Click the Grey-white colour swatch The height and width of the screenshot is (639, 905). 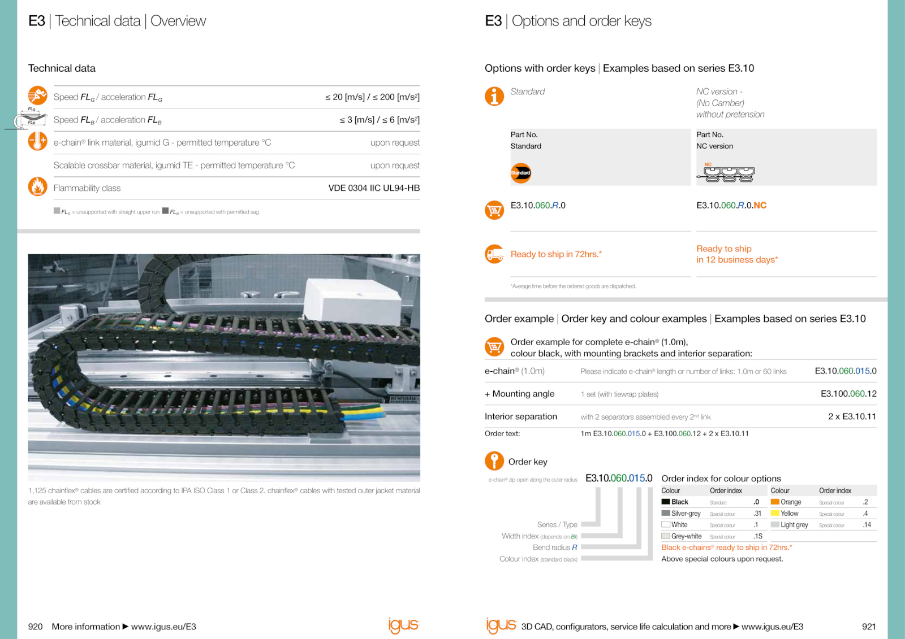pyautogui.click(x=666, y=536)
